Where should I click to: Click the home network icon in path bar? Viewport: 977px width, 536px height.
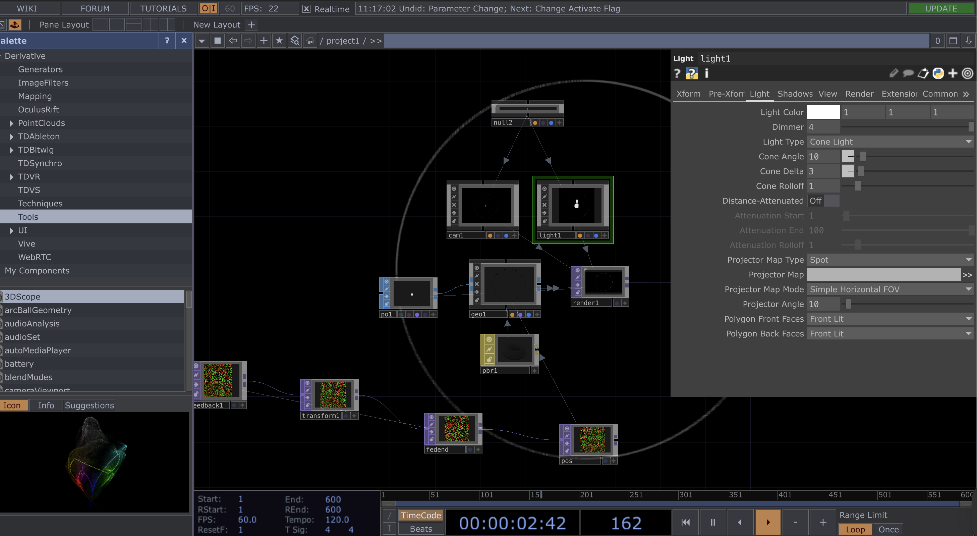tap(310, 41)
